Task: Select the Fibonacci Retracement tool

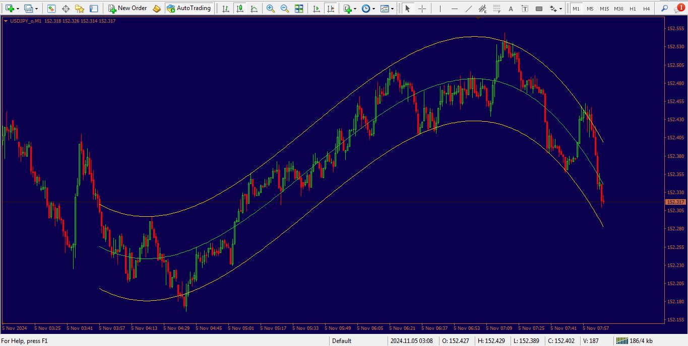Action: (x=496, y=9)
